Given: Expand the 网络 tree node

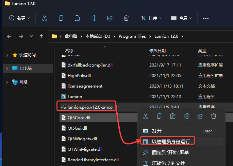Looking at the screenshot, I should tap(7, 82).
